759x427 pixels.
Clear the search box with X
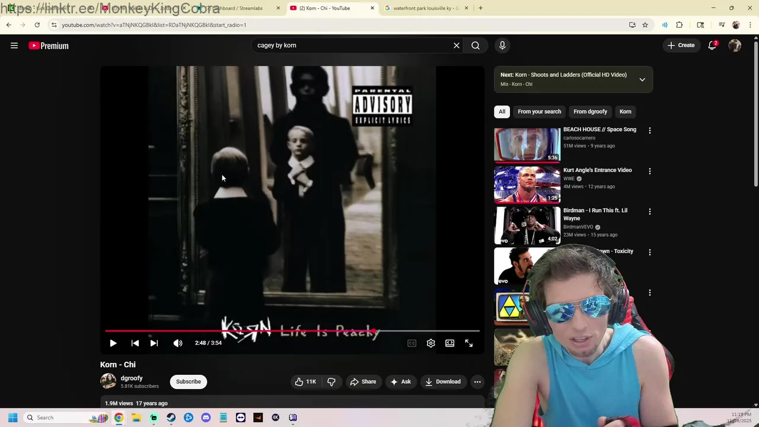pyautogui.click(x=457, y=45)
